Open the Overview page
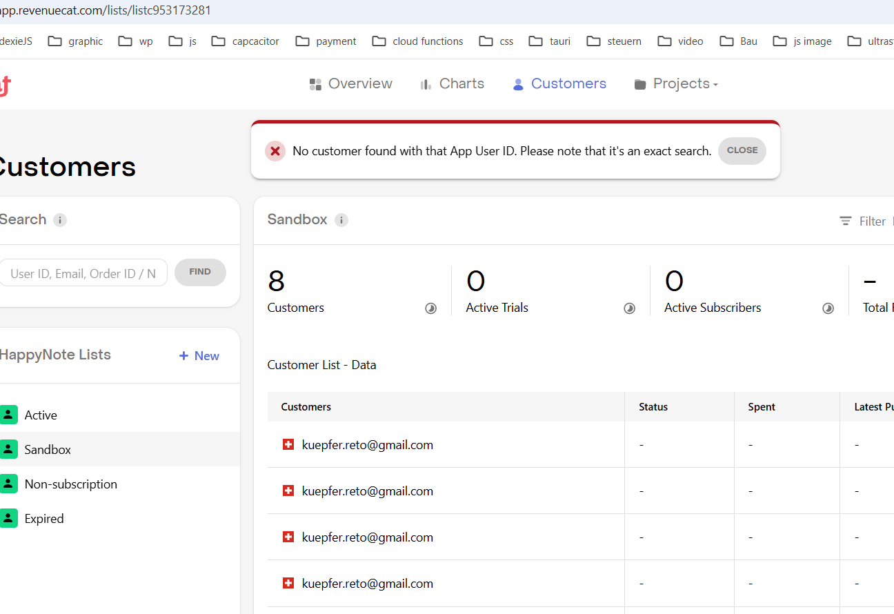894x614 pixels. [x=350, y=83]
